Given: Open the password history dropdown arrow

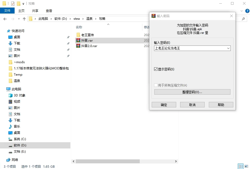Looking at the screenshot, I should click(228, 48).
